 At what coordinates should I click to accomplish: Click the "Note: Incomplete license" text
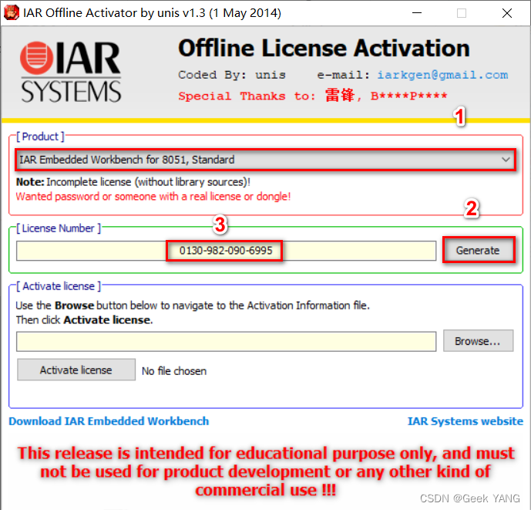click(x=133, y=182)
